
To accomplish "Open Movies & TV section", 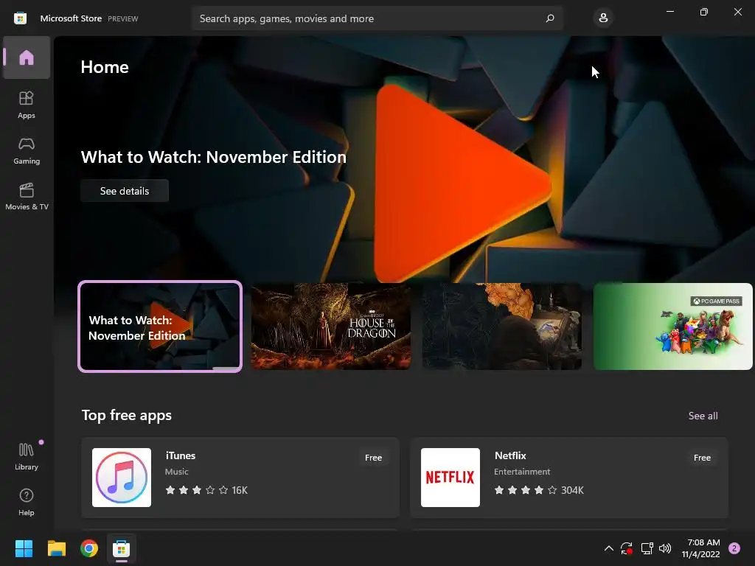I will [x=27, y=196].
